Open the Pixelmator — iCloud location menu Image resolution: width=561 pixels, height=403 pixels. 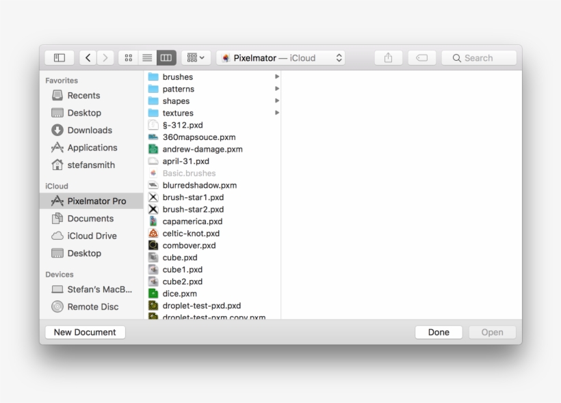tap(280, 57)
